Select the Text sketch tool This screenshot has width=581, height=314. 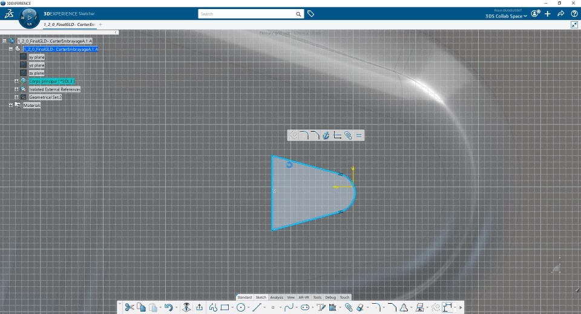321,307
